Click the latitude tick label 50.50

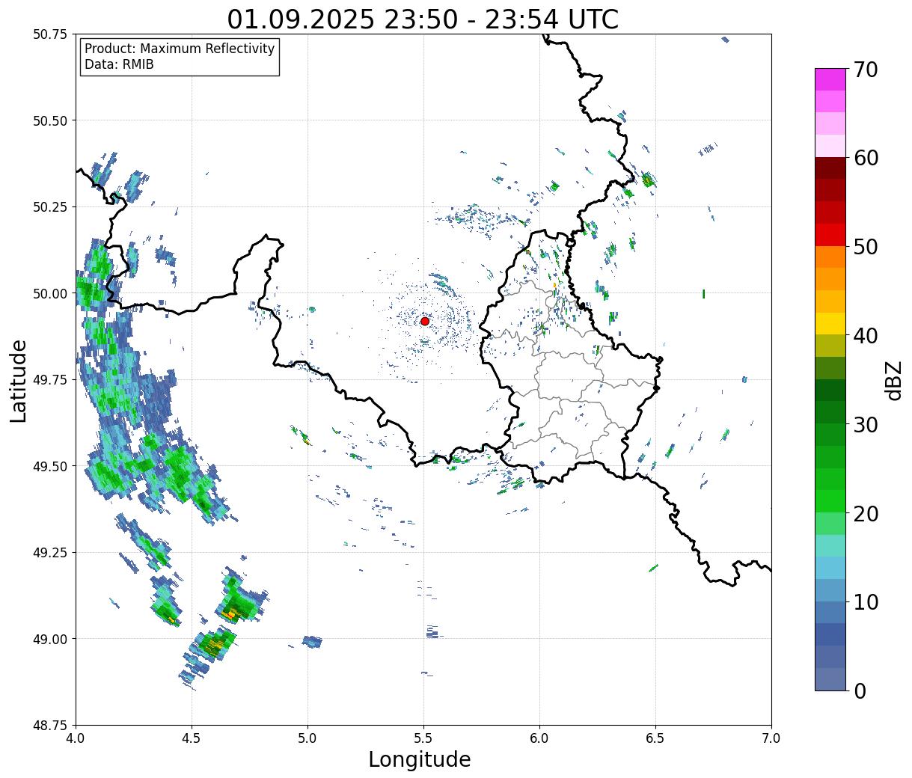pyautogui.click(x=50, y=120)
